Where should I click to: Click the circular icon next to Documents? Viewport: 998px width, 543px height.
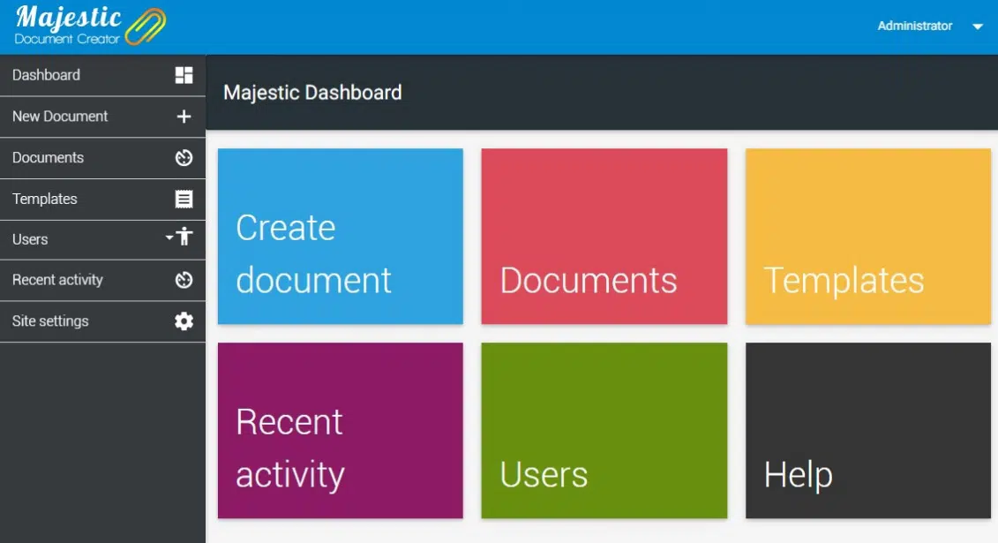[x=184, y=158]
